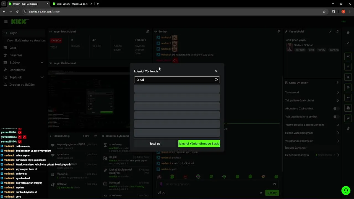Open chat settings gear near Gönder

pos(261,193)
